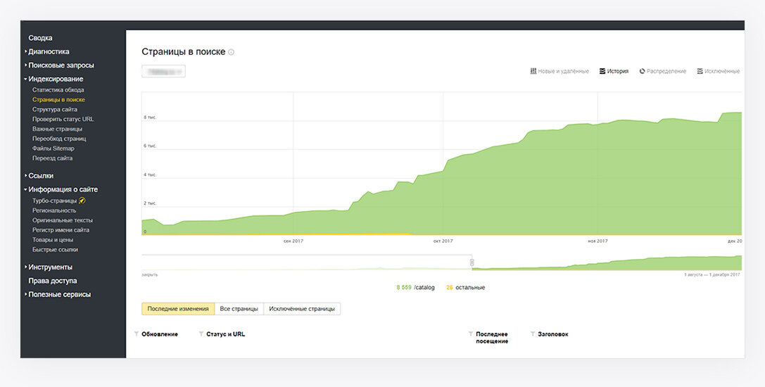Open the info icon next to Страницы в поиске
765x387 pixels.
coord(232,52)
